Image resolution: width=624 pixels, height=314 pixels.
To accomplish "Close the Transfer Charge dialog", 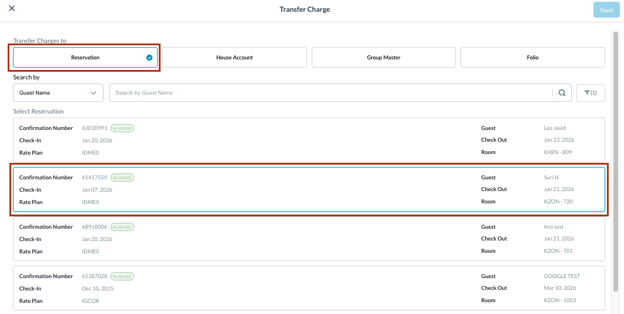I will (x=12, y=9).
